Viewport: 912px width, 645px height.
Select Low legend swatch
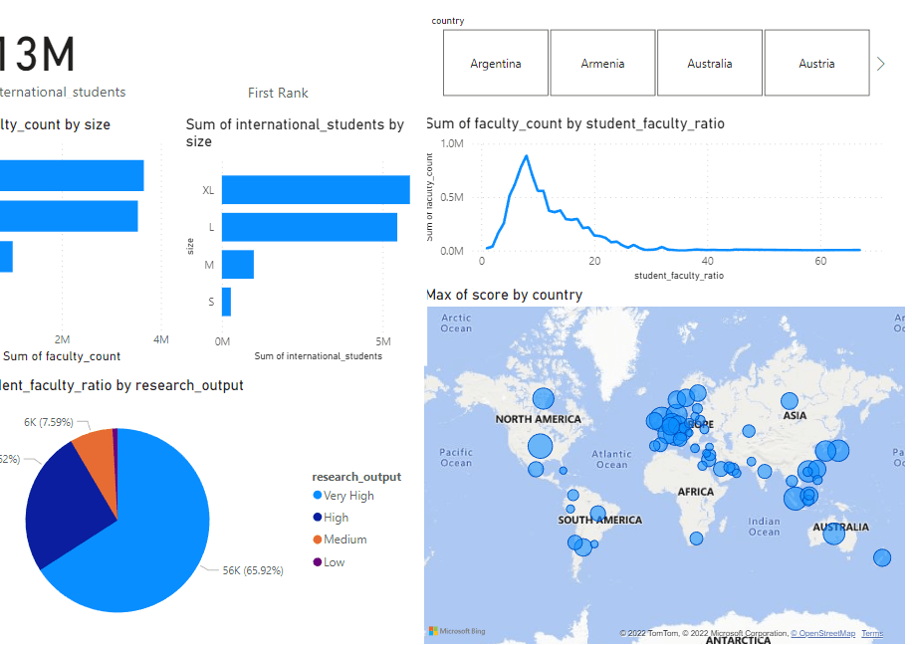tap(318, 561)
